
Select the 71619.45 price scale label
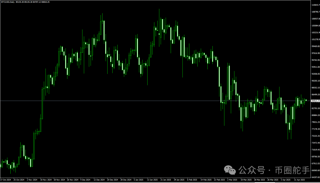point(316,150)
